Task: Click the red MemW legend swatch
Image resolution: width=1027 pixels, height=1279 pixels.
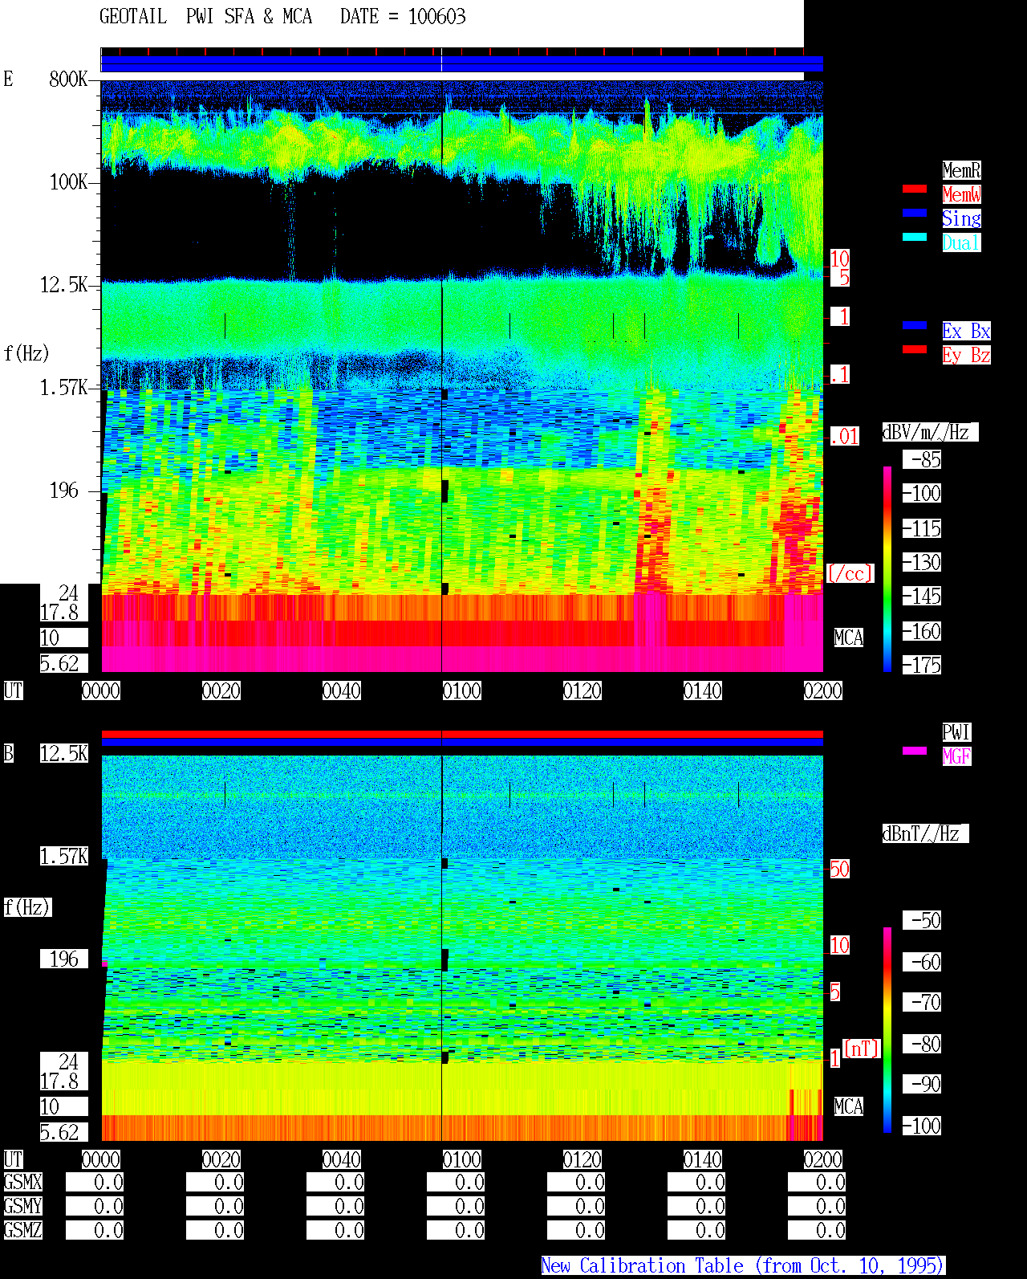Action: (x=915, y=189)
